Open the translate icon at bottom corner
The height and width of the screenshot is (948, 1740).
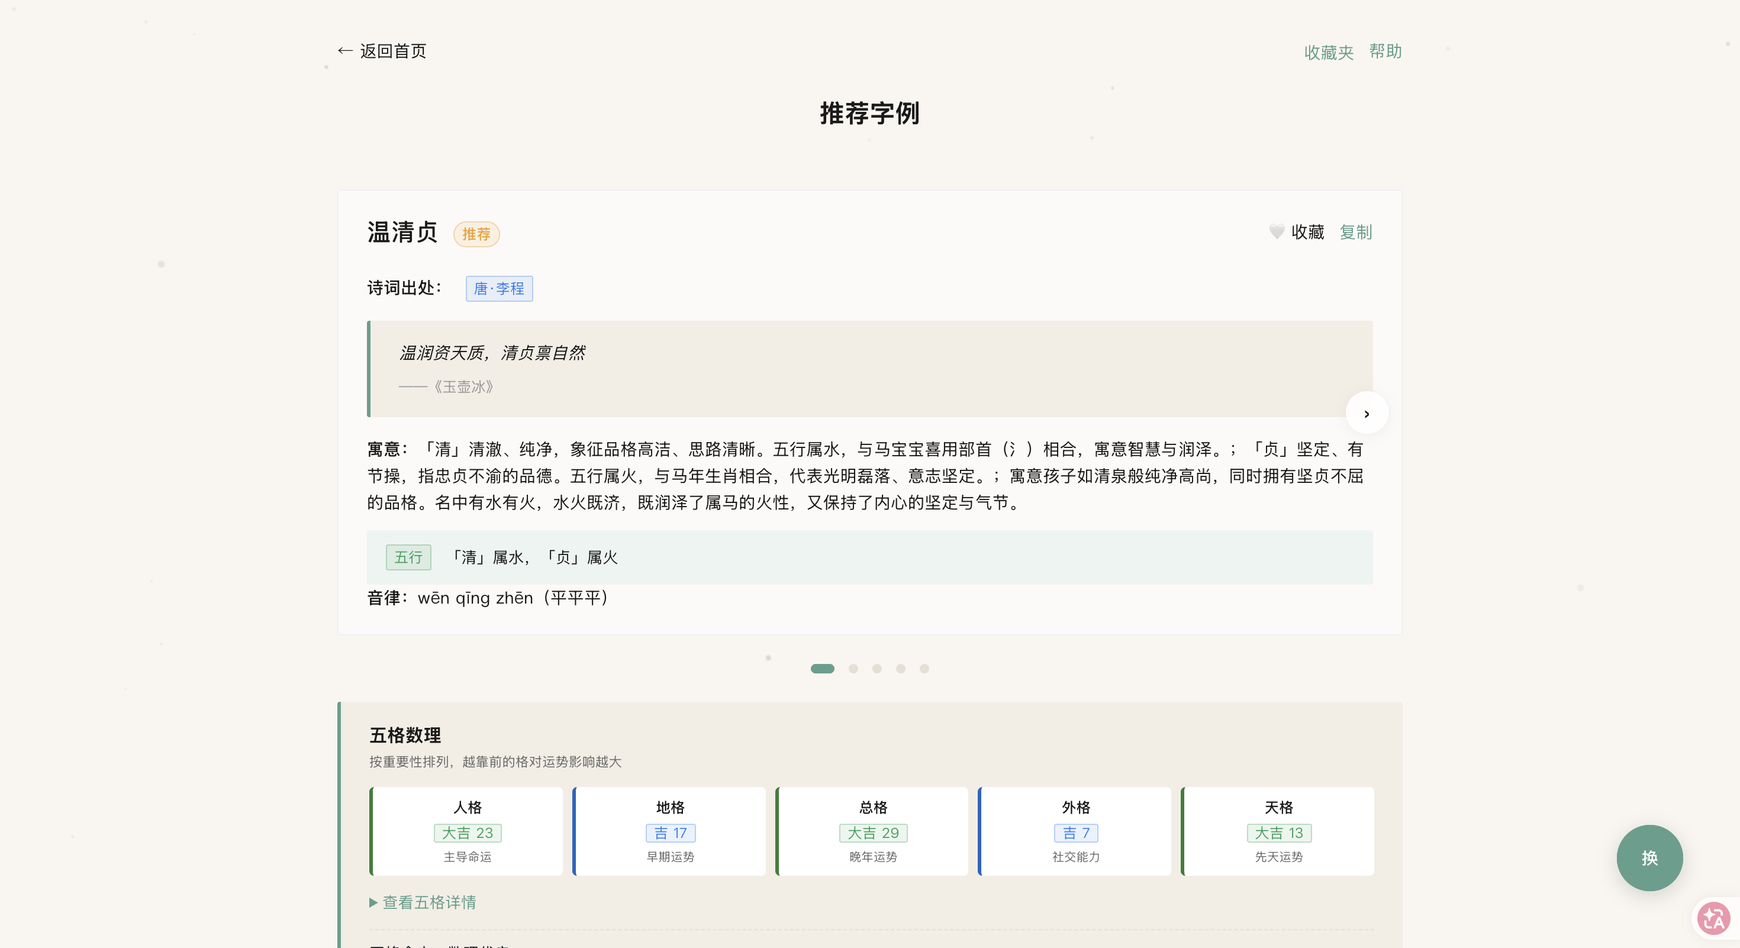click(x=1713, y=918)
